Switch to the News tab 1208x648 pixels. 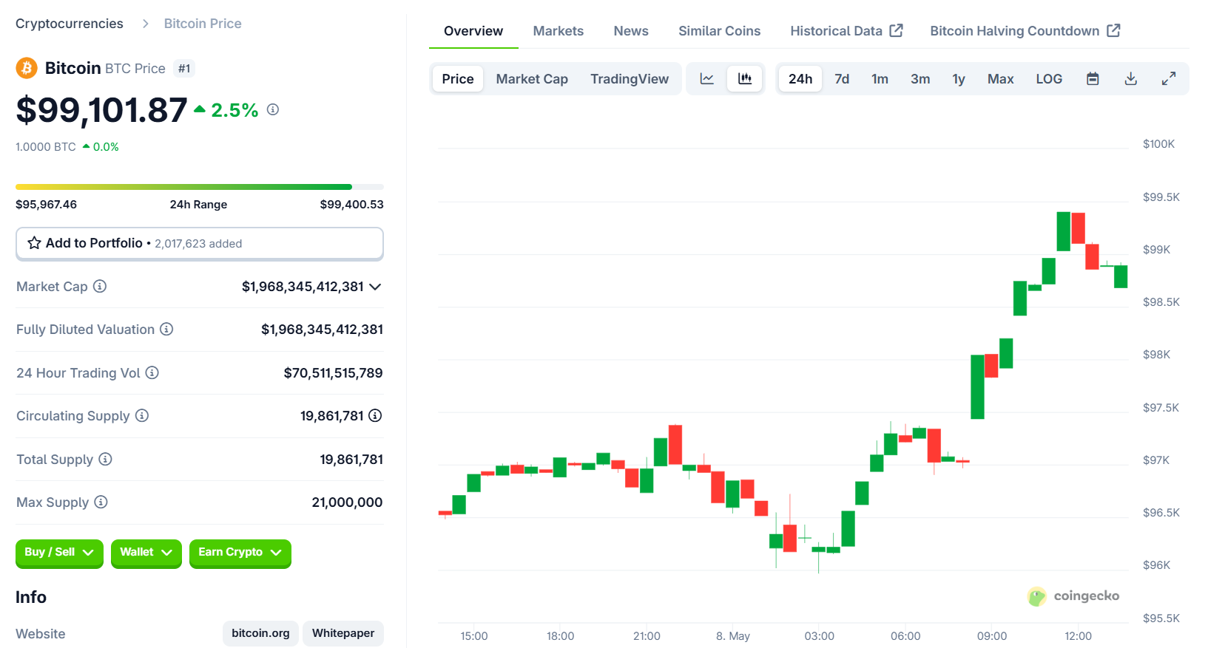(631, 31)
